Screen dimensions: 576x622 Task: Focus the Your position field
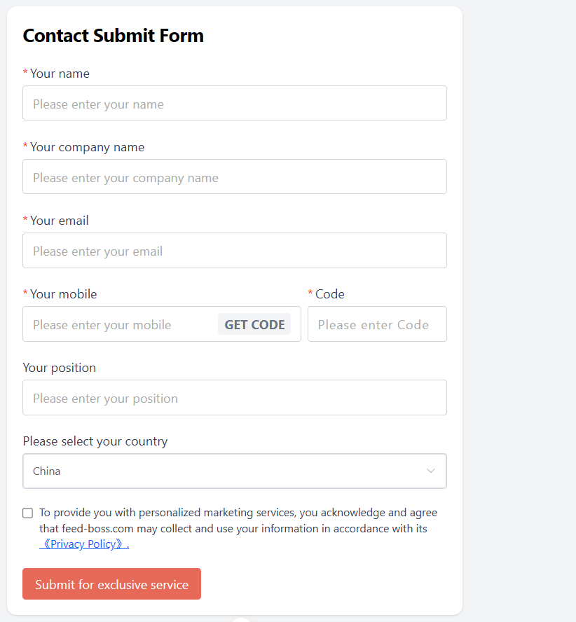(x=234, y=398)
